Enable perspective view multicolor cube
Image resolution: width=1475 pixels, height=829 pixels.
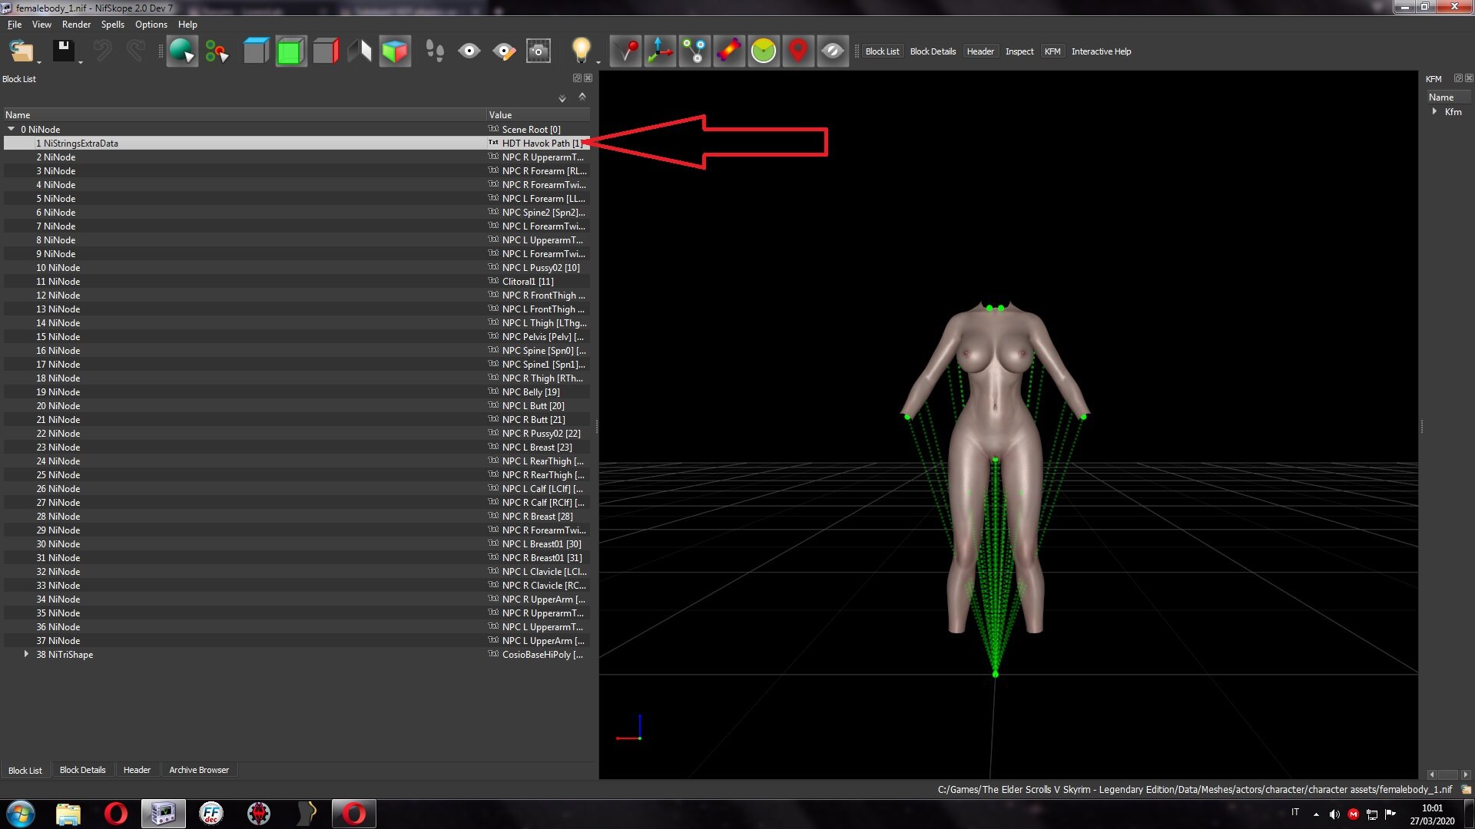coord(395,51)
